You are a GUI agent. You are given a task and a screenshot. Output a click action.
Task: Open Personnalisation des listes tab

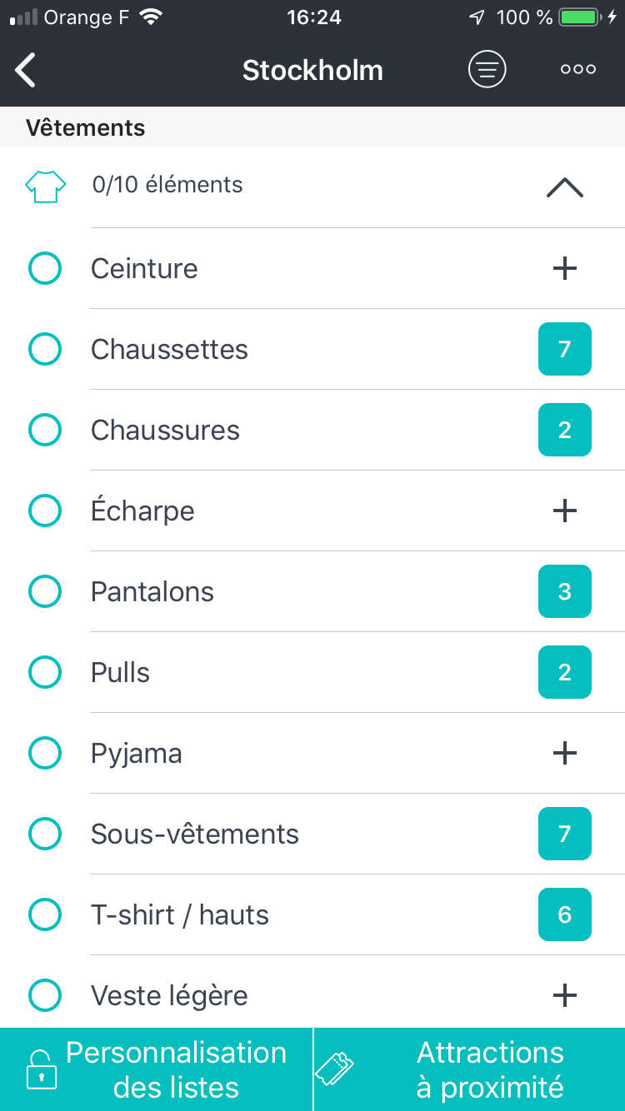tap(157, 1069)
